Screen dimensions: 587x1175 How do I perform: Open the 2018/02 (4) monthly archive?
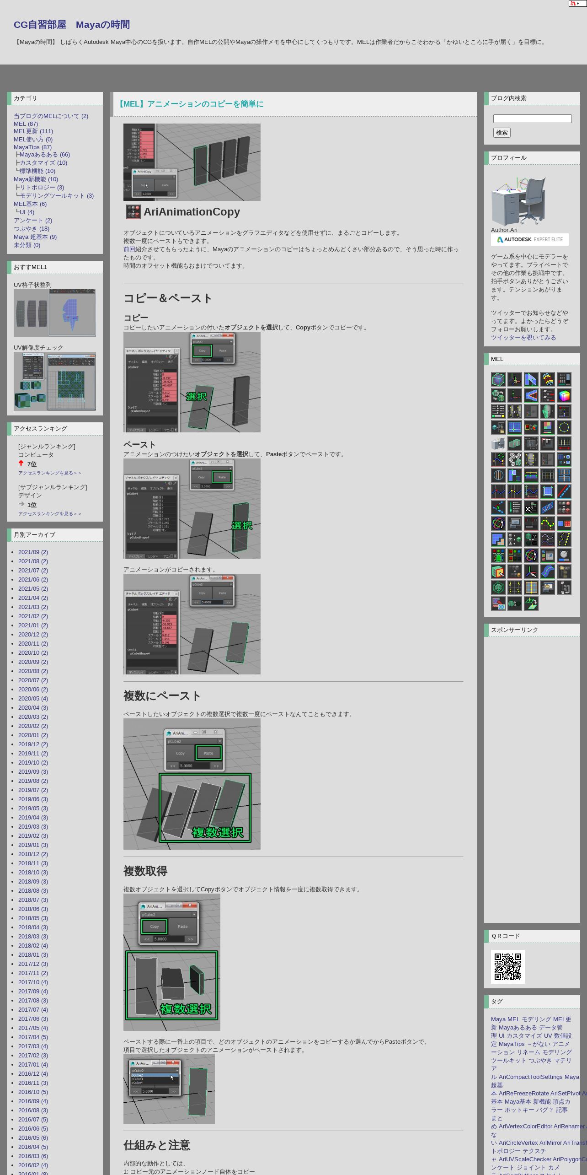click(33, 946)
